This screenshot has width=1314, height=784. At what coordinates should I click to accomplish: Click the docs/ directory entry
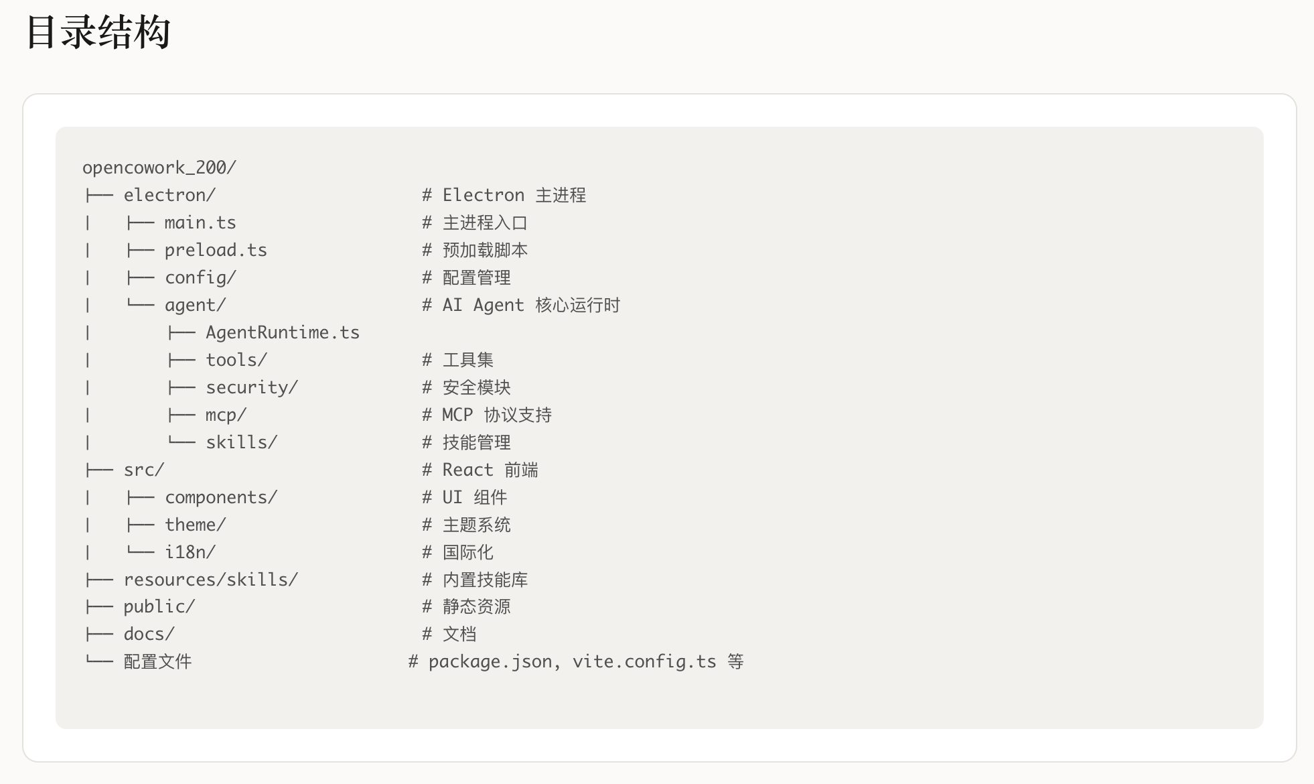(x=149, y=634)
